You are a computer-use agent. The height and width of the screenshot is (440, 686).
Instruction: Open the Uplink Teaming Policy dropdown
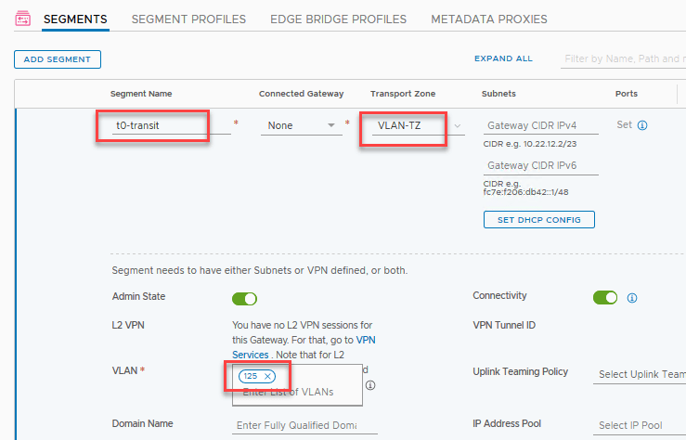pyautogui.click(x=641, y=373)
